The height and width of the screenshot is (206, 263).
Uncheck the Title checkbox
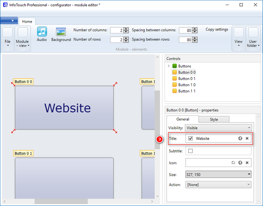[191, 139]
